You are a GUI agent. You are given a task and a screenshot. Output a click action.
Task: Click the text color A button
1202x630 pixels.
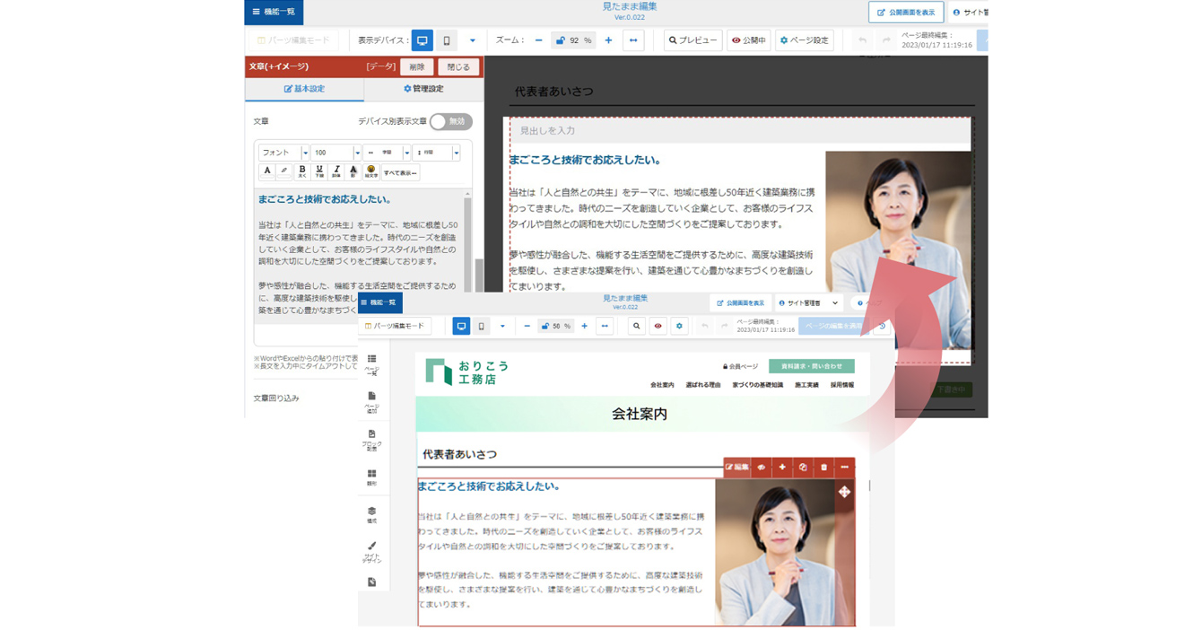267,171
